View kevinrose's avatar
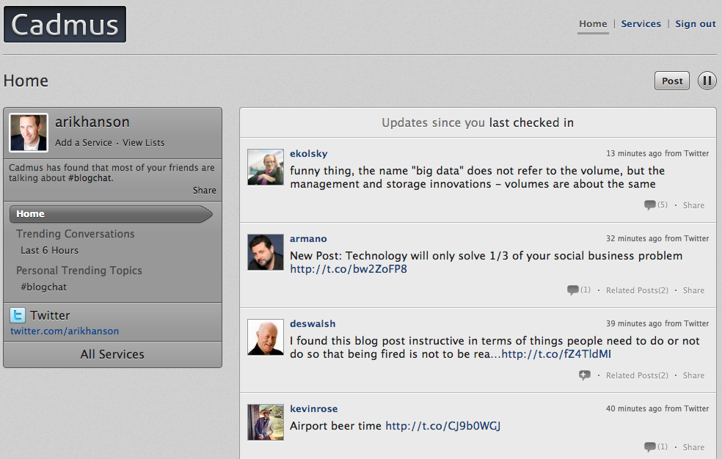 click(x=266, y=422)
